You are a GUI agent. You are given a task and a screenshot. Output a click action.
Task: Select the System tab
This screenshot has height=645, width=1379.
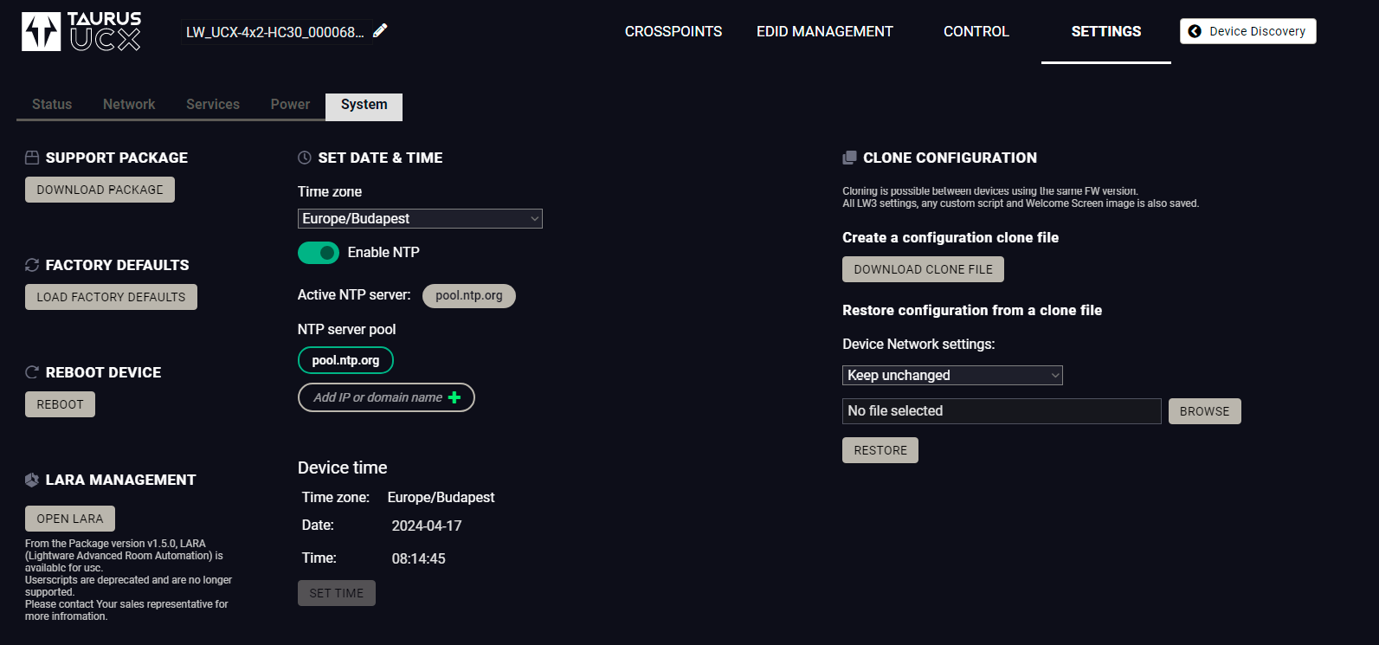364,106
